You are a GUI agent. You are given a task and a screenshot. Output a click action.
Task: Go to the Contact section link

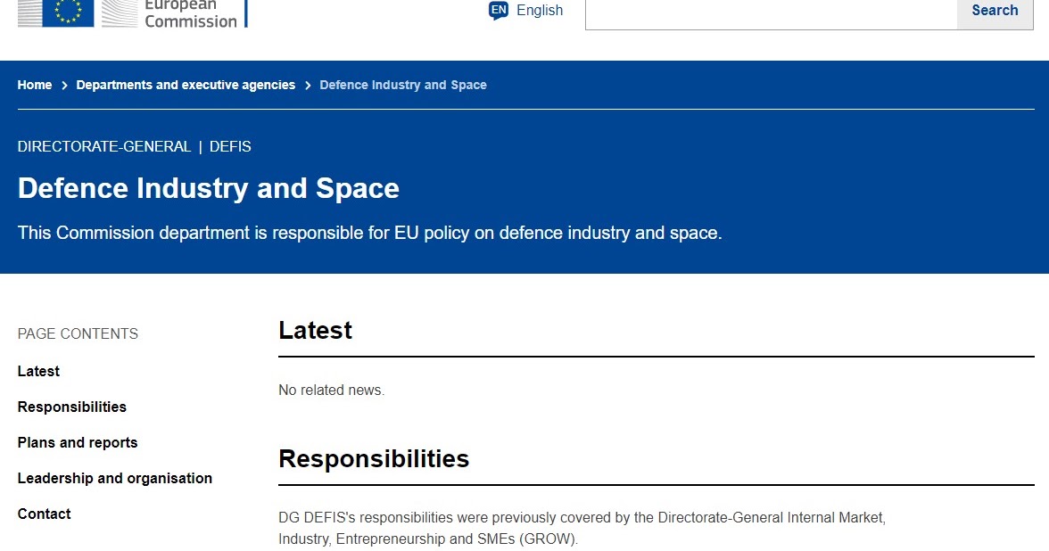[x=44, y=514]
